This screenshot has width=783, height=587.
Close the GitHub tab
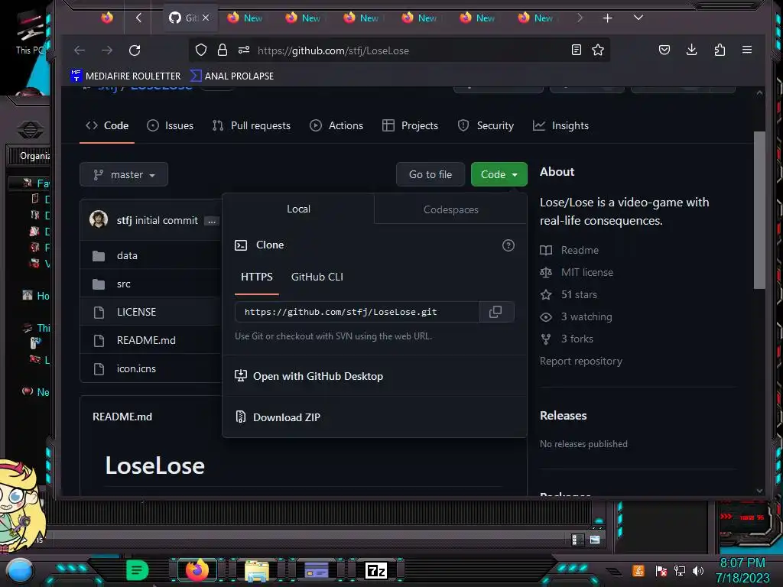tap(206, 18)
